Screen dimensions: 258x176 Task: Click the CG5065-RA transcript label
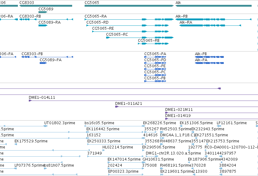coord(95,16)
